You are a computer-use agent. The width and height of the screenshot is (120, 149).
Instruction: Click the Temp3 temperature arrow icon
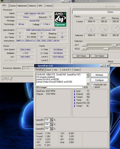click(75, 97)
